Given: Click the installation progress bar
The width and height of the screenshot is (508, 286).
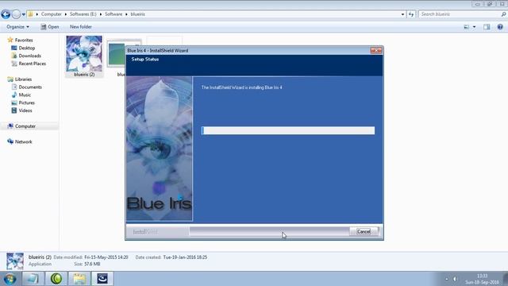Looking at the screenshot, I should pyautogui.click(x=287, y=130).
